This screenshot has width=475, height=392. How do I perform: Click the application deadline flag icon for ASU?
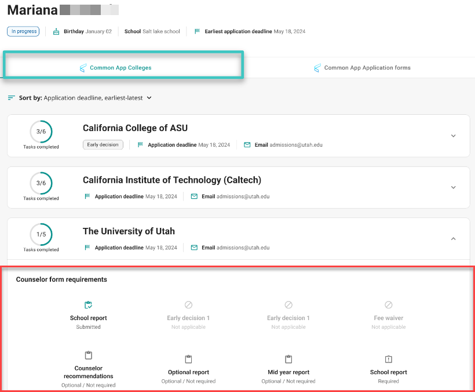click(140, 145)
